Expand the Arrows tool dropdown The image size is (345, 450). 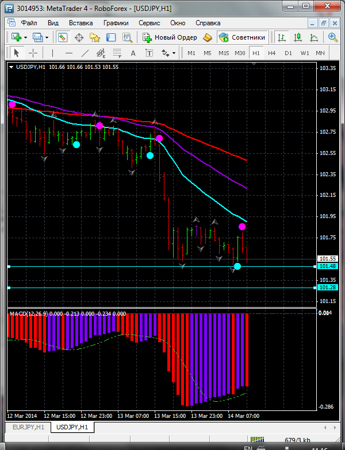tap(174, 53)
